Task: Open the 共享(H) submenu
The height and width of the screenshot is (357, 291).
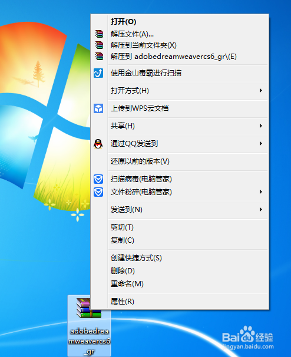Action: coord(180,126)
